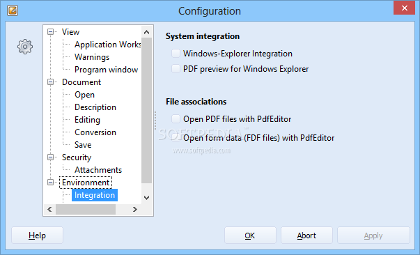Collapse the Environment tree node
Viewport: 420px width, 255px height.
[50, 183]
